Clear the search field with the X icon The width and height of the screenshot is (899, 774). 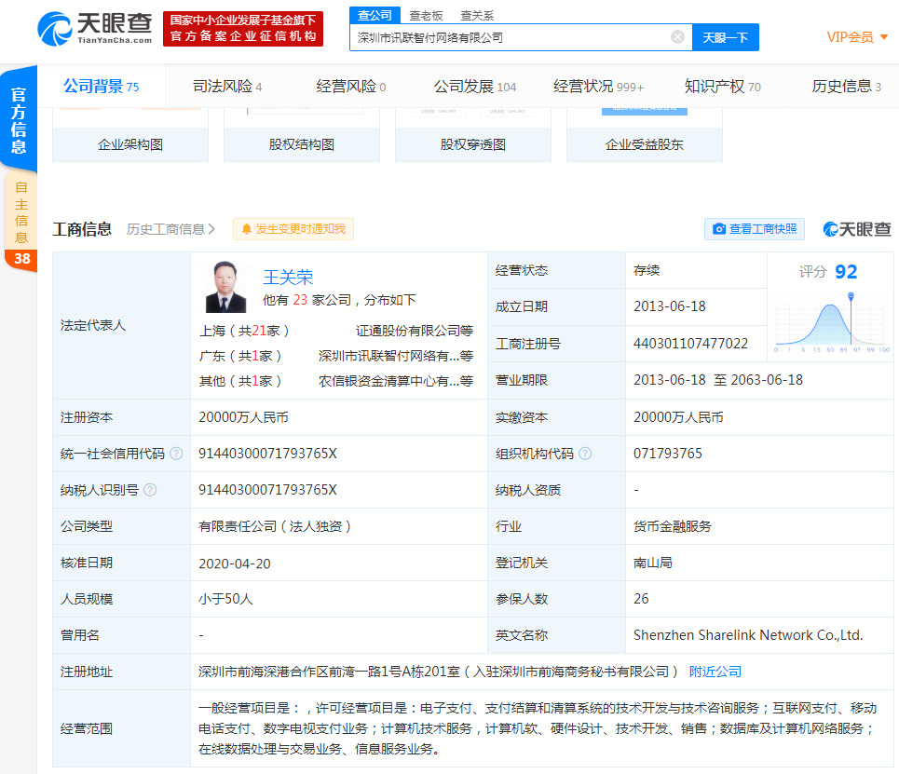coord(677,37)
